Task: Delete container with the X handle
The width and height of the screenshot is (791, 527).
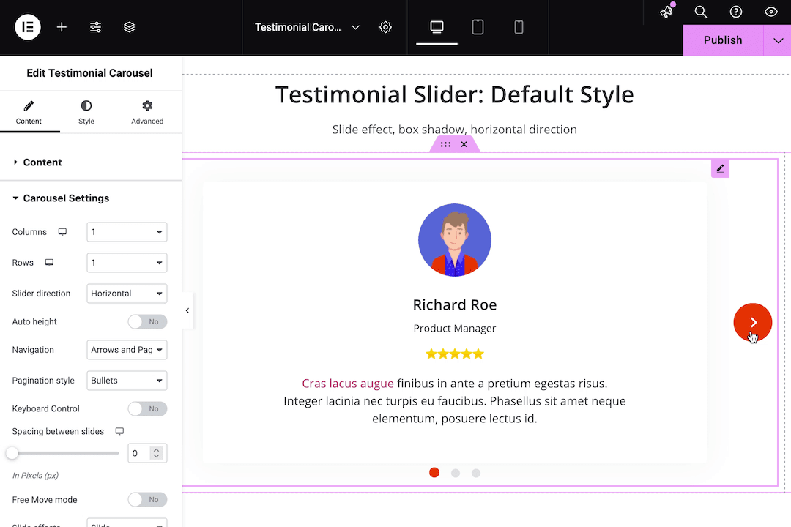Action: 464,144
